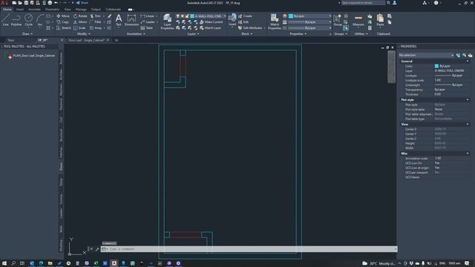The width and height of the screenshot is (475, 267).
Task: Switch to the Manage ribbon tab
Action: (81, 10)
